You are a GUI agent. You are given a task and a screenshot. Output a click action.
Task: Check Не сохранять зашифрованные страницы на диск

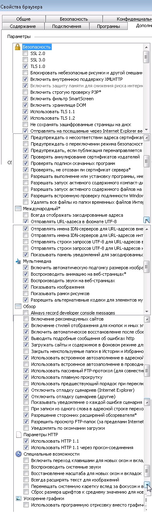[26, 125]
